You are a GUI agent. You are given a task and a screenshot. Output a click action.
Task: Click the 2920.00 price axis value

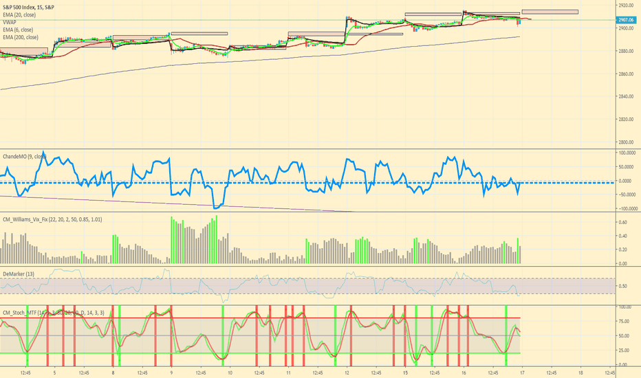[x=625, y=5]
